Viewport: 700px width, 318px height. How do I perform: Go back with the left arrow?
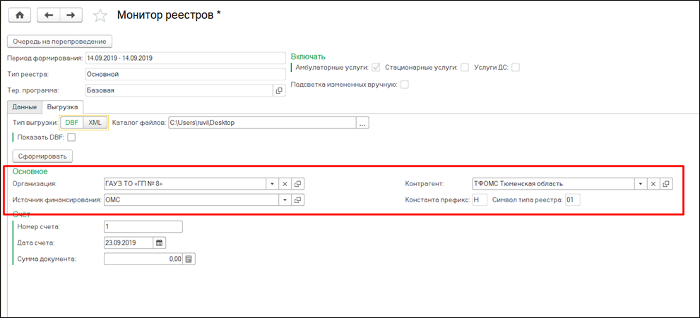click(x=48, y=15)
